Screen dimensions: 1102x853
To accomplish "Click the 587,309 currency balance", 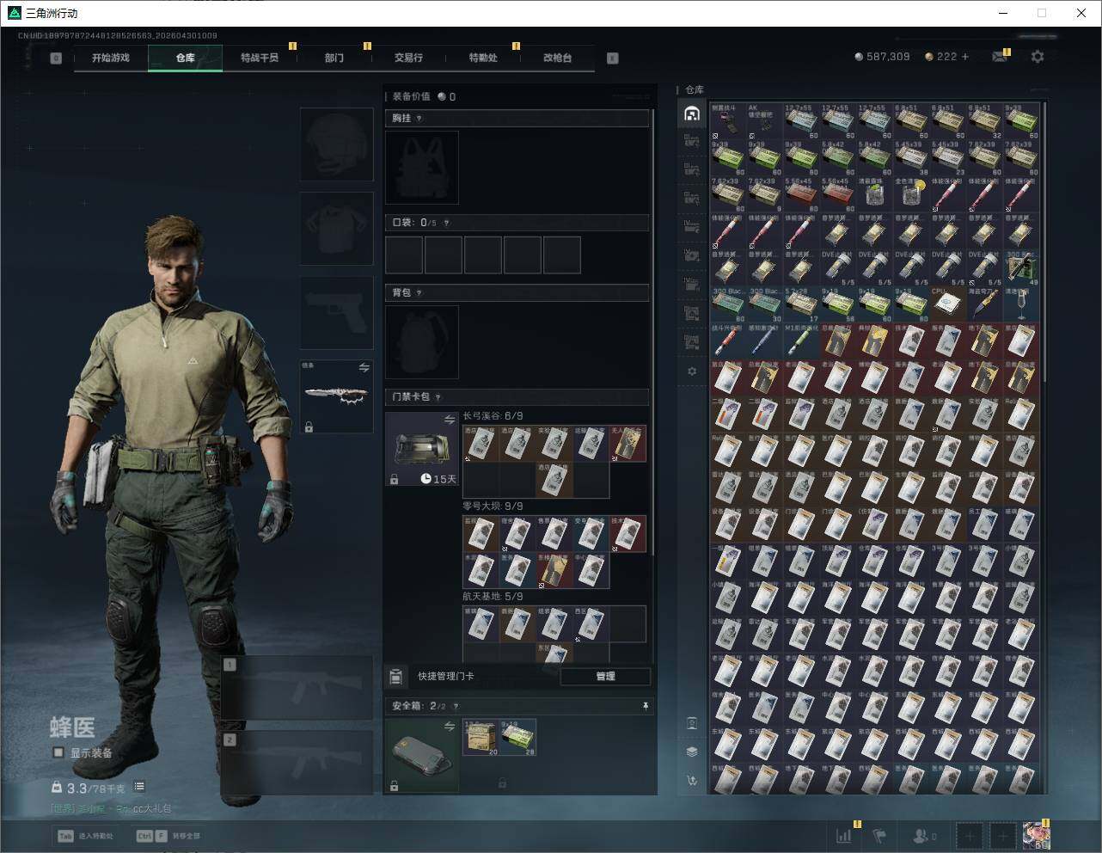I will click(x=882, y=57).
